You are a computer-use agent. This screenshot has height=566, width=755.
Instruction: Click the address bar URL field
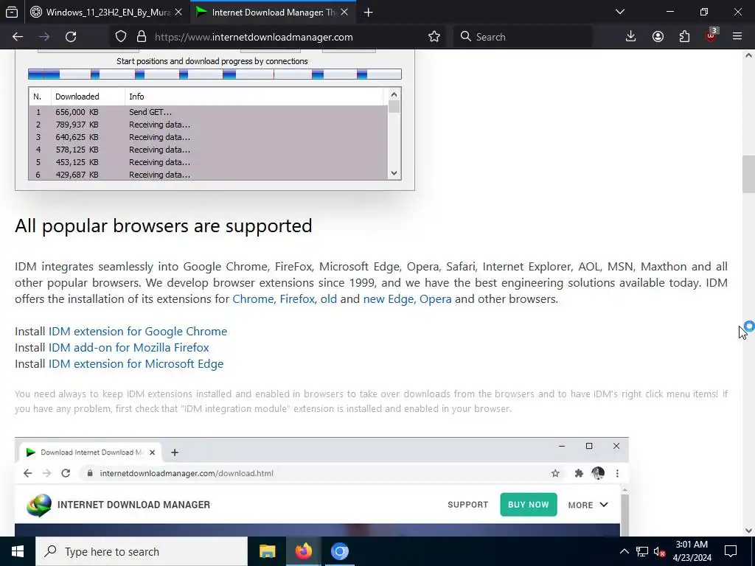point(254,37)
